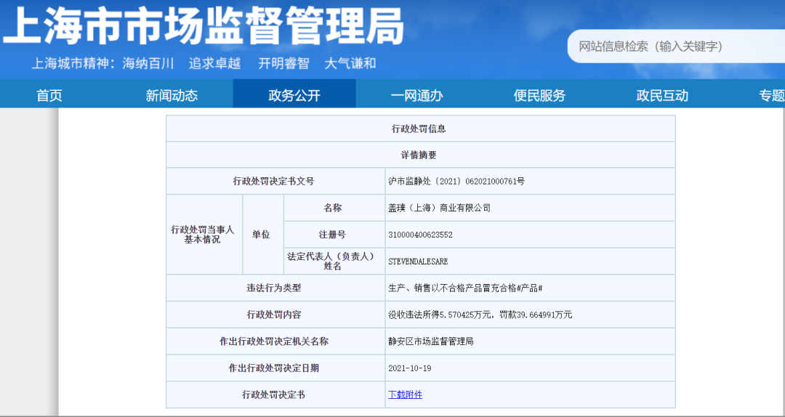The height and width of the screenshot is (417, 785).
Task: Open the 首页 navigation tab
Action: [49, 95]
